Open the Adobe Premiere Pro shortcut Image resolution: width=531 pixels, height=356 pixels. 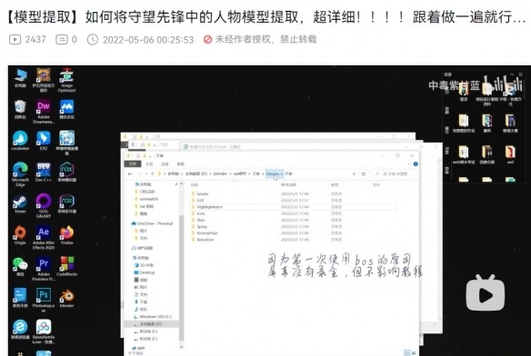(44, 269)
